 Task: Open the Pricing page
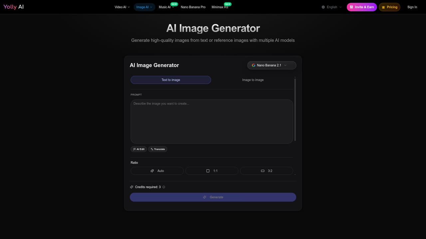click(x=389, y=7)
